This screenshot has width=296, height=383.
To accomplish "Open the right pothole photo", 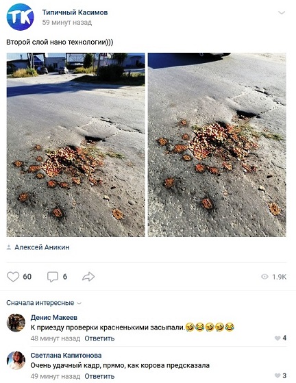I will pyautogui.click(x=217, y=145).
